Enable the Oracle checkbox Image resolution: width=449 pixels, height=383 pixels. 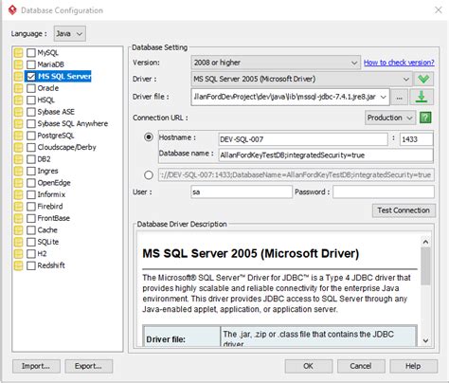tap(31, 88)
